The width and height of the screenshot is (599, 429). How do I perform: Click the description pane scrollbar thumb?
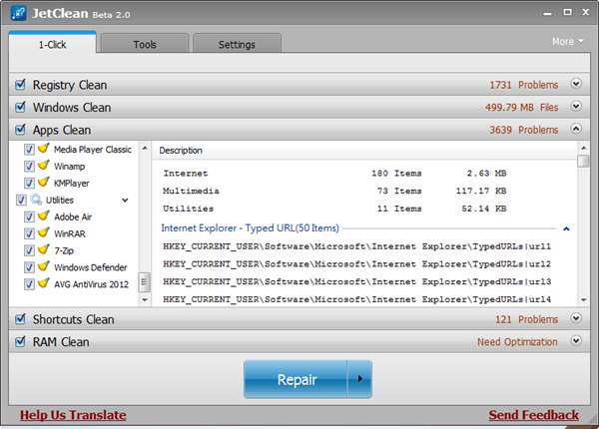583,161
